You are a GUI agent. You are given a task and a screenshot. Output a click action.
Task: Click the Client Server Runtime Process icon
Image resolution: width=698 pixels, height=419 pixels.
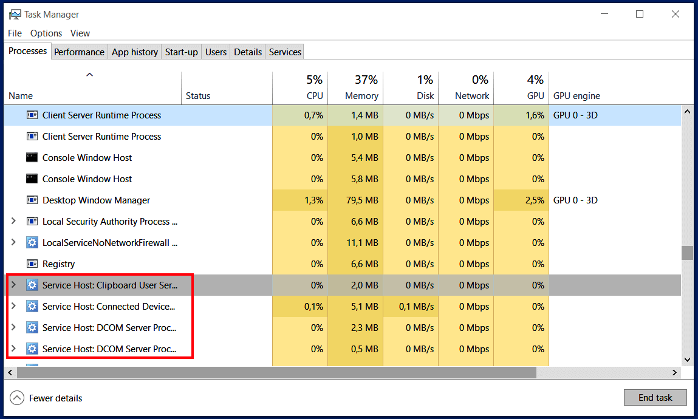(32, 115)
